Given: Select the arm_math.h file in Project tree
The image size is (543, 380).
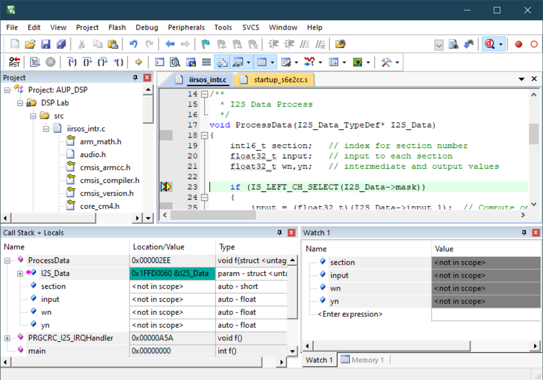Looking at the screenshot, I should (100, 142).
